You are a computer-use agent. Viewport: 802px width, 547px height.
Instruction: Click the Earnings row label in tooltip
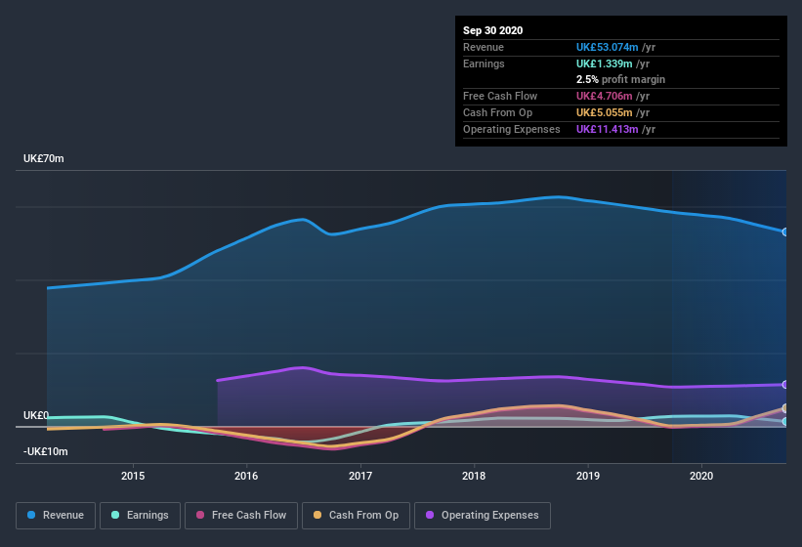(484, 63)
